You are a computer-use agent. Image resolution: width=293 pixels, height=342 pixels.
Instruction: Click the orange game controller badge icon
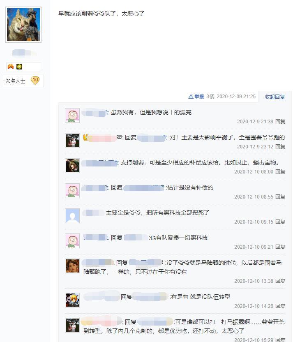[11, 66]
